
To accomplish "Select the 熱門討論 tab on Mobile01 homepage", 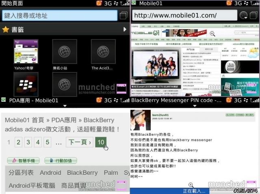I will click(191, 49).
